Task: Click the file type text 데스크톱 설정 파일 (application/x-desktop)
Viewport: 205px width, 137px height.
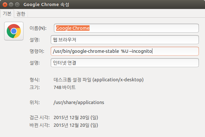Action: (x=98, y=80)
